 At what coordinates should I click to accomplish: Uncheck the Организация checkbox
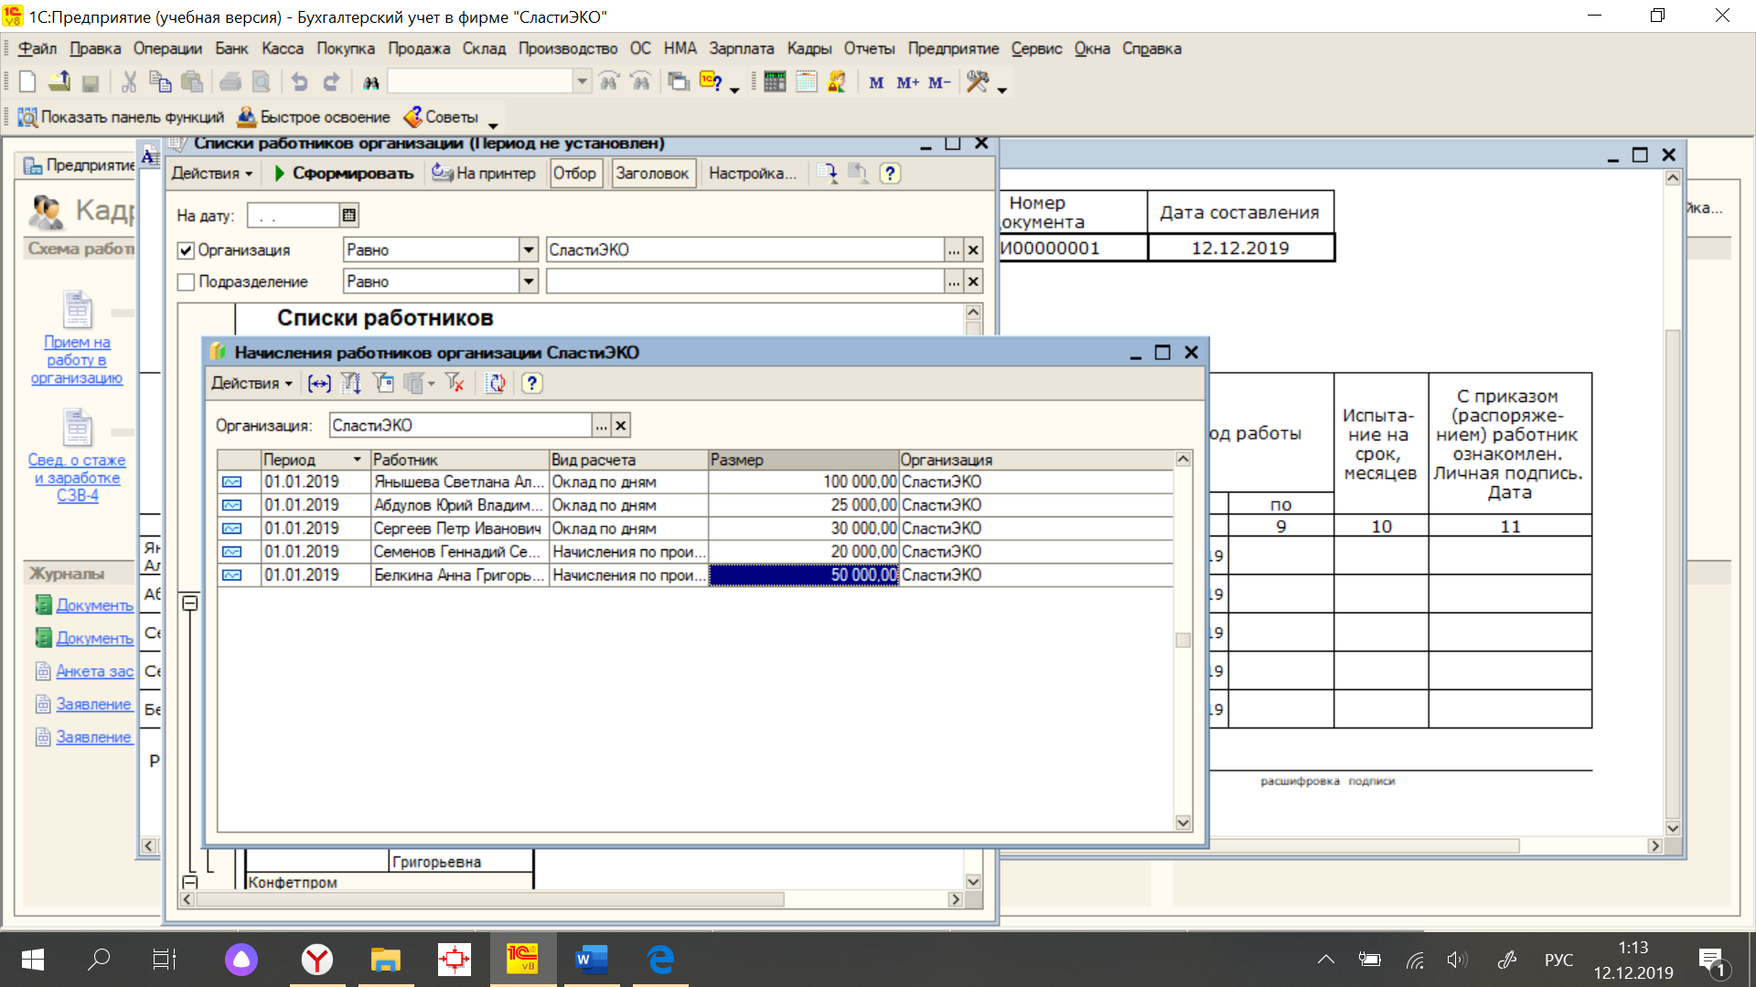(x=187, y=250)
